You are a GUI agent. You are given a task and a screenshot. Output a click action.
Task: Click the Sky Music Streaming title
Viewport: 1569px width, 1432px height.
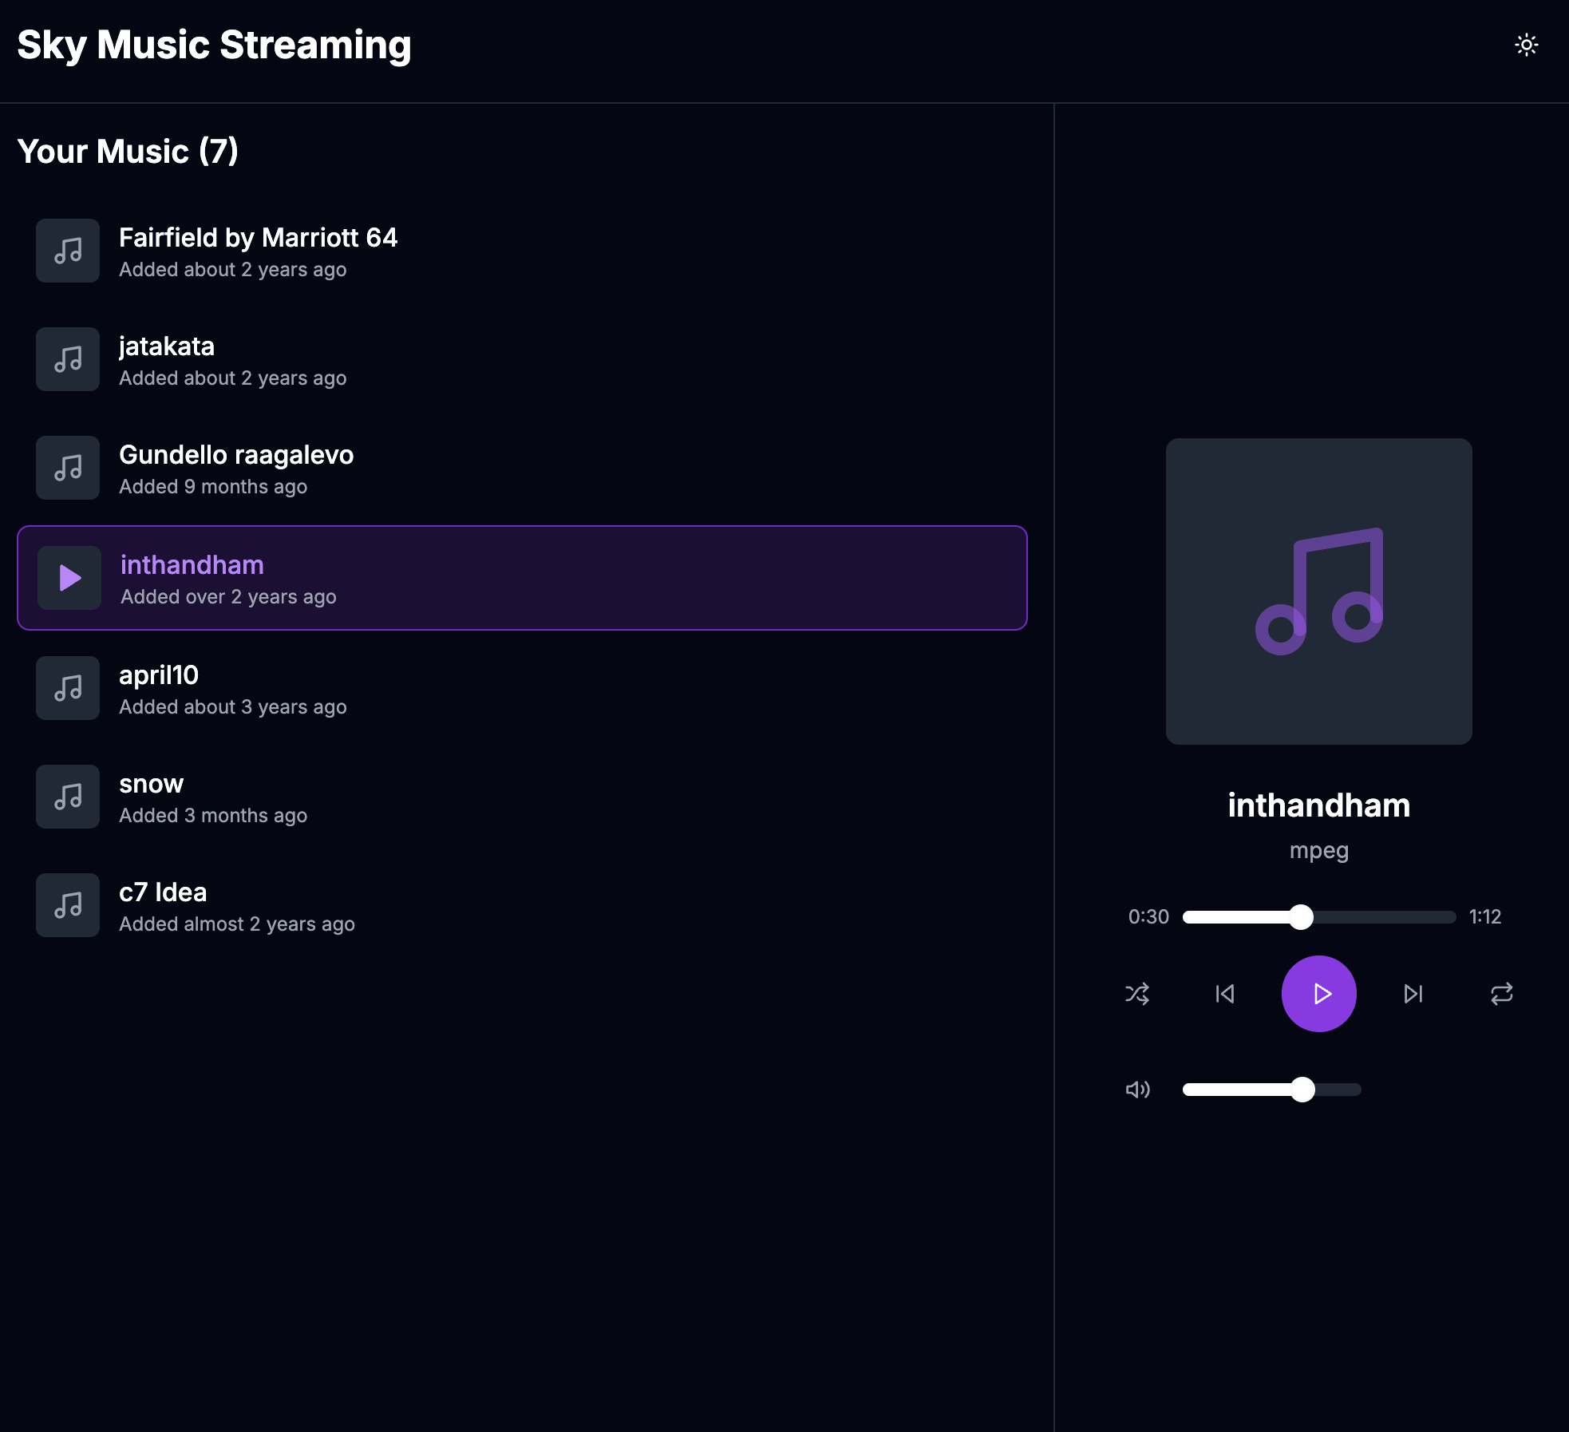coord(214,45)
